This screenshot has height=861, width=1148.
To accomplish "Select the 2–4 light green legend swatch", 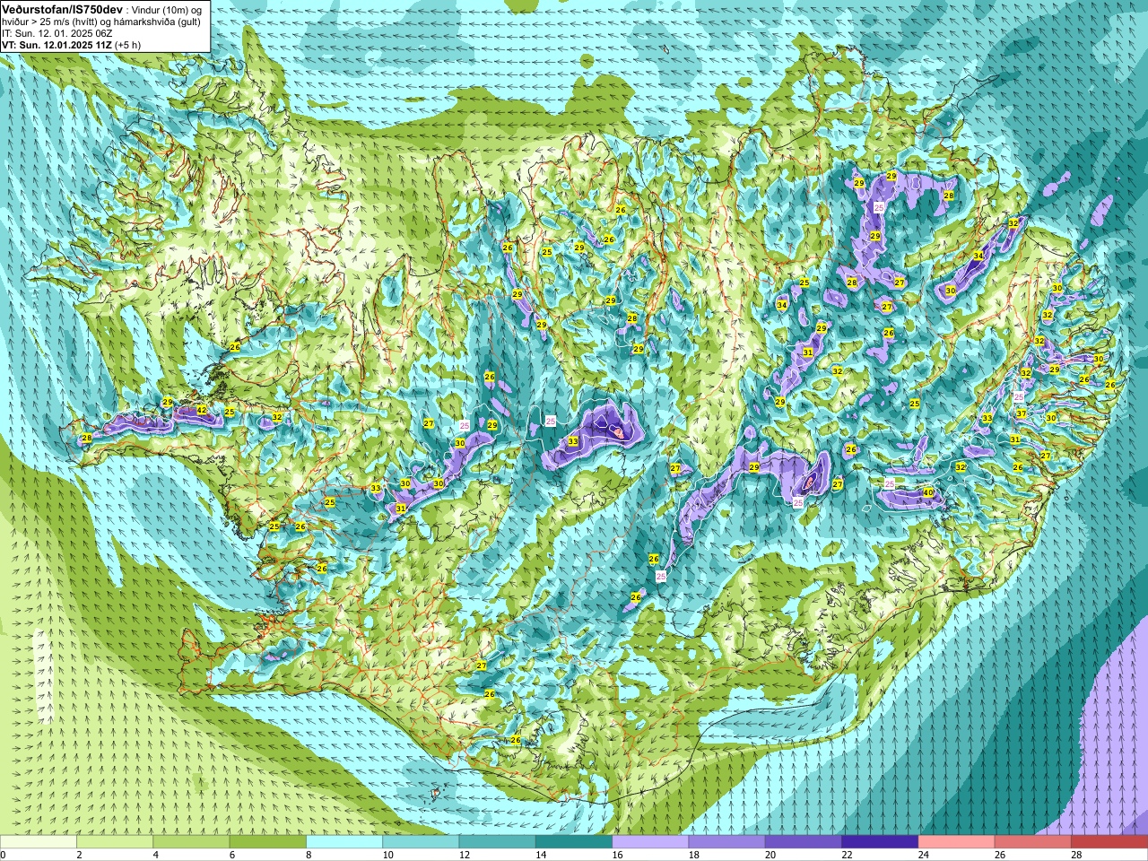I will (x=115, y=842).
